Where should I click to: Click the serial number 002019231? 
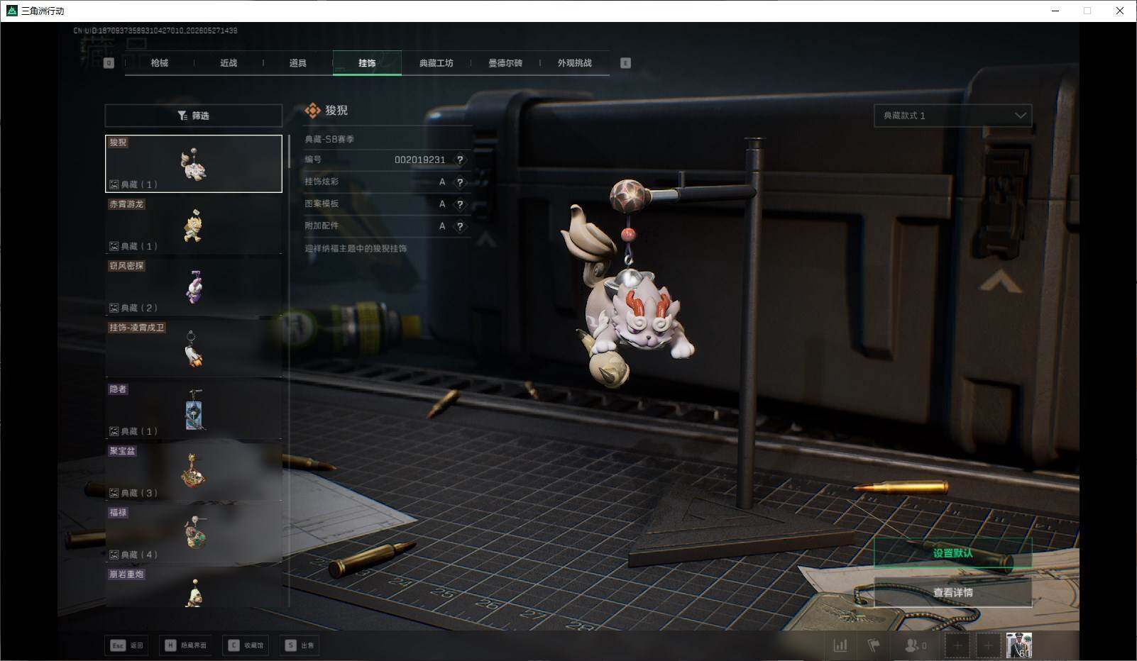pos(419,160)
